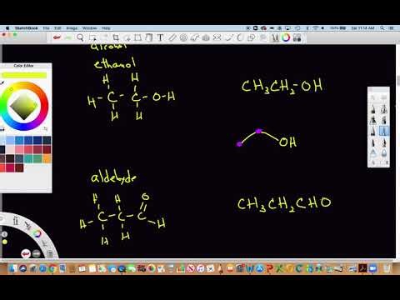Click the current yellow color bar
Viewport: 400px width, 300px height.
click(x=24, y=75)
